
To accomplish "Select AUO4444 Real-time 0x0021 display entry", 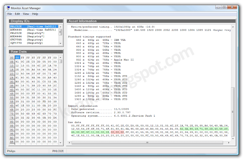I will [34, 30].
